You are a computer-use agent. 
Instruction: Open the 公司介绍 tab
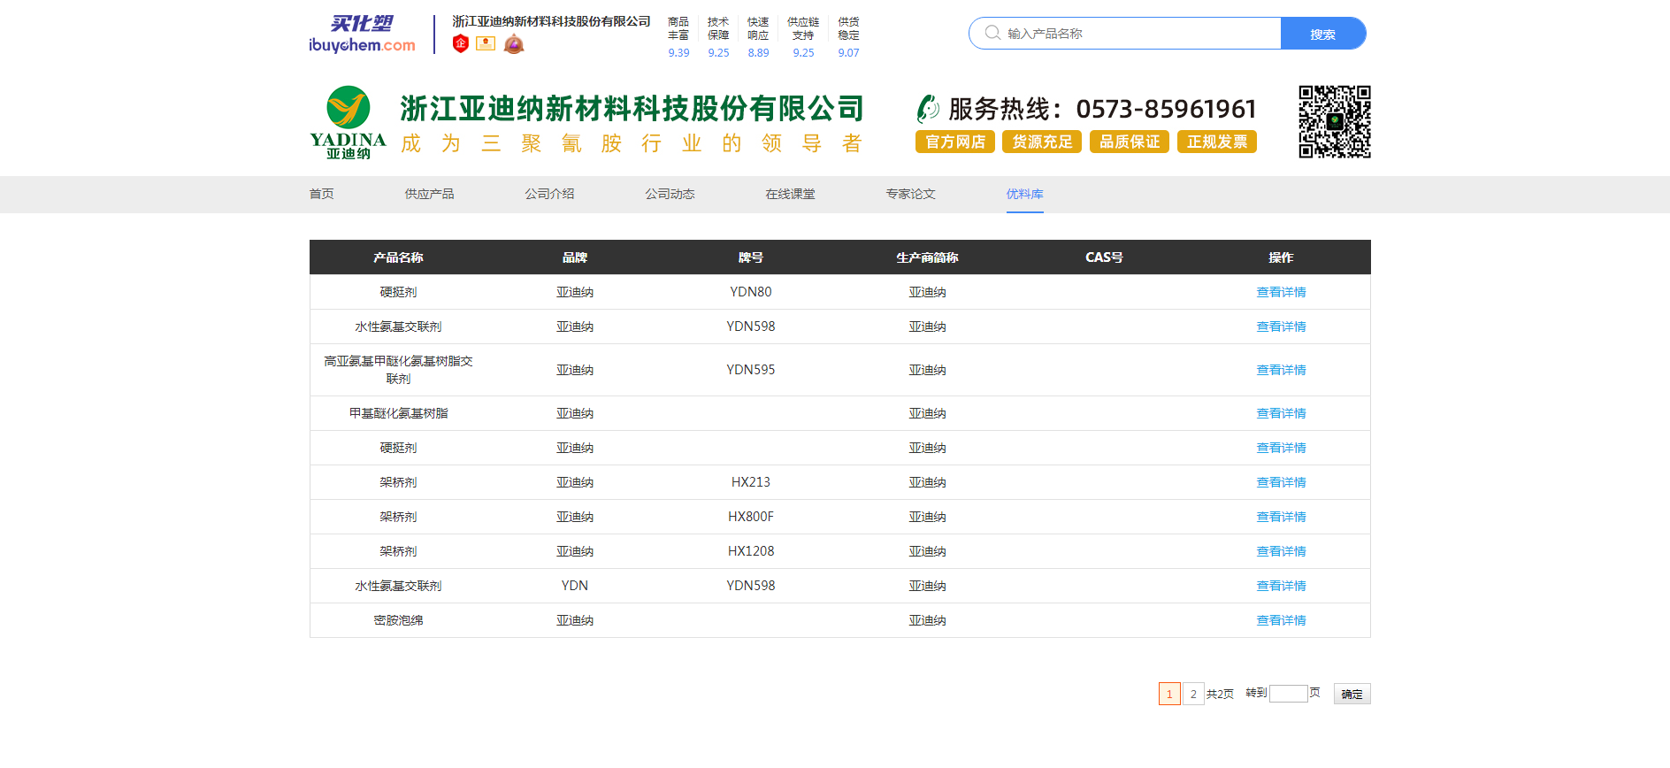pos(550,194)
